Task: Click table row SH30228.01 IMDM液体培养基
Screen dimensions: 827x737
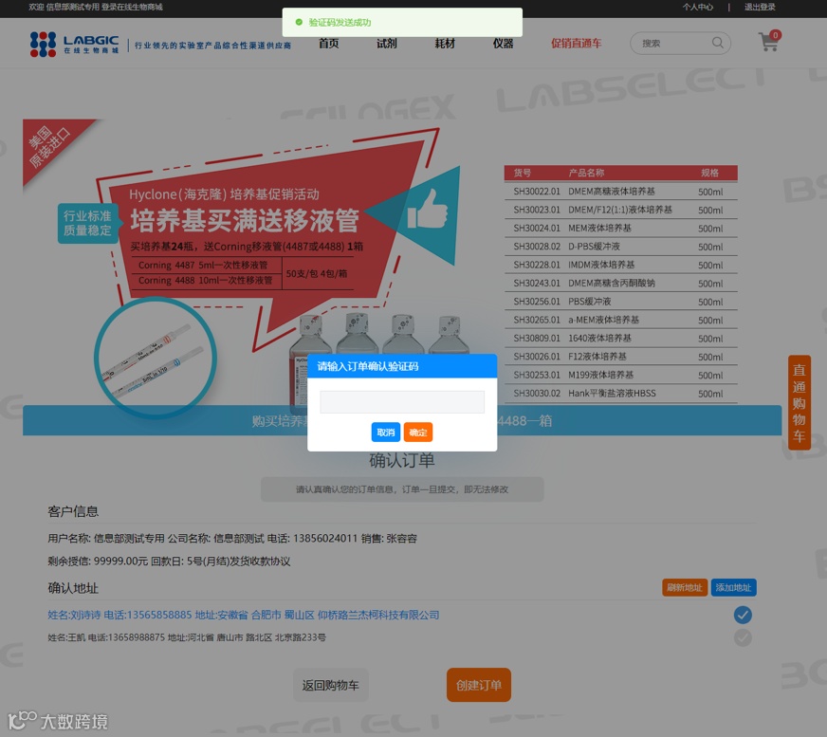Action: point(621,265)
